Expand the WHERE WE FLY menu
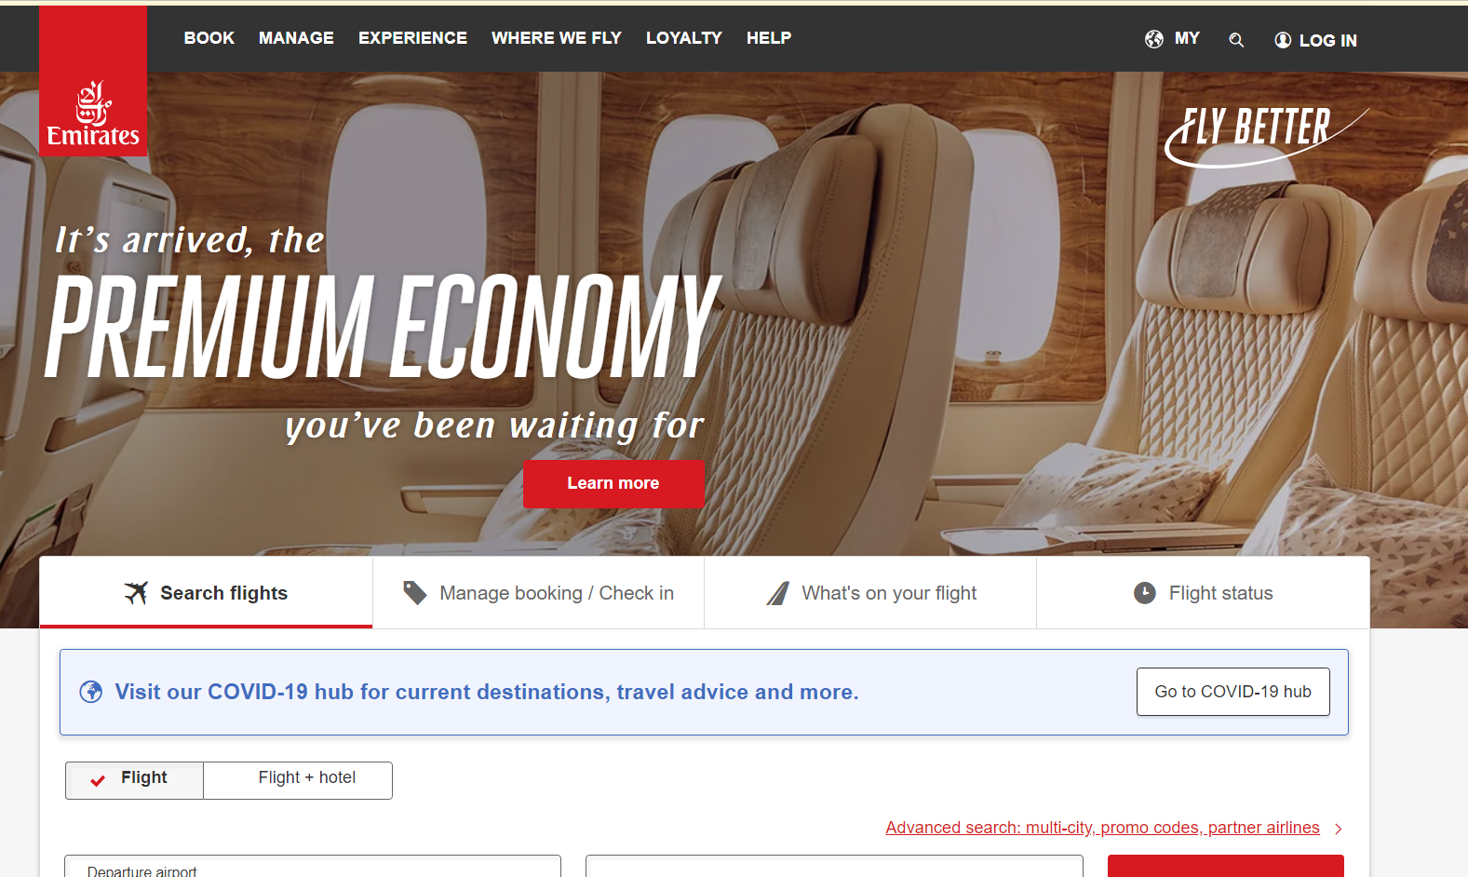1468x877 pixels. tap(557, 38)
